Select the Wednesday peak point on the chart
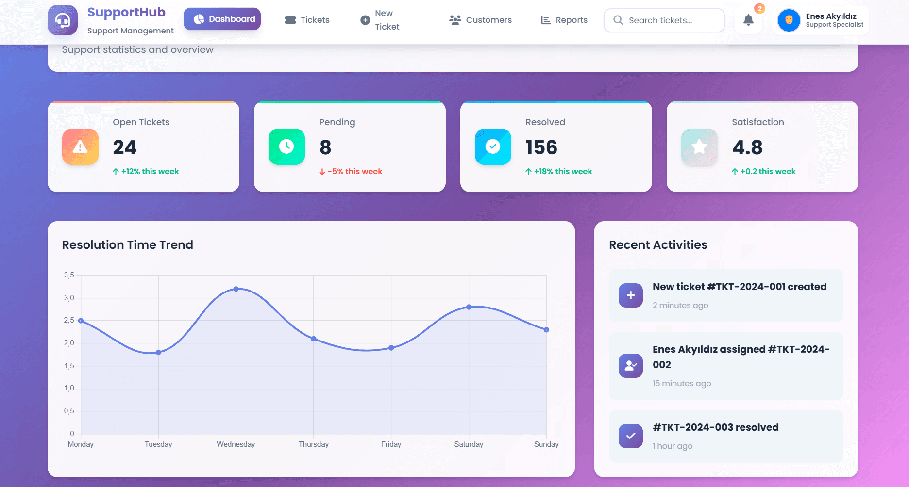Image resolution: width=909 pixels, height=487 pixels. coord(236,289)
